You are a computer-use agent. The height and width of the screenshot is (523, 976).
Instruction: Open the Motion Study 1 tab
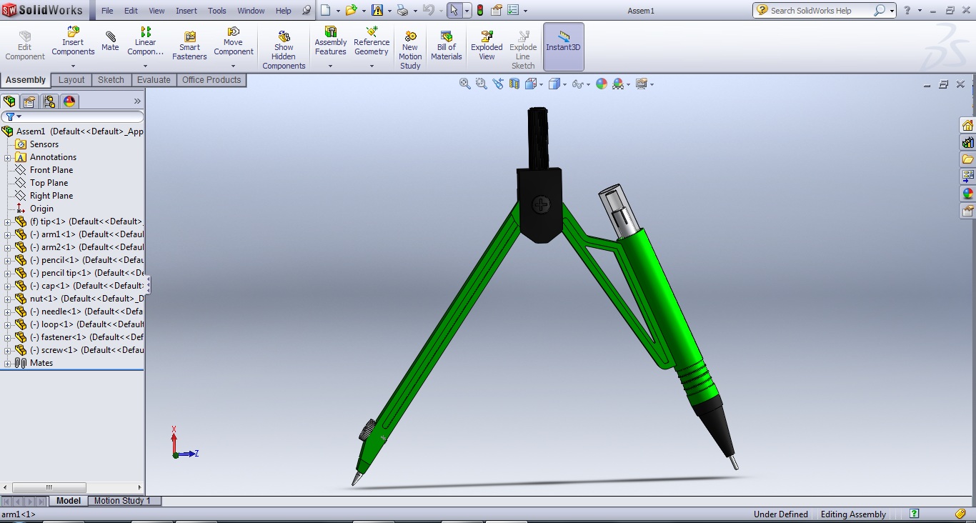coord(123,501)
